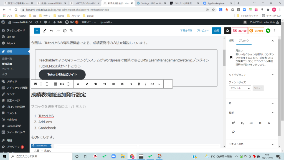284x160 pixels.
Task: Switch to the 投稿 sidebar tab
Action: pos(231,41)
